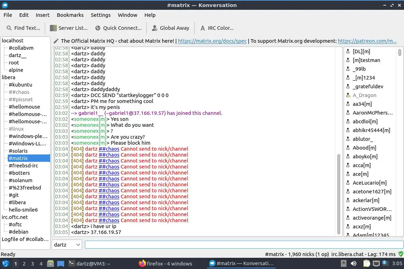Switch to ##chaos channel in sidebar
The height and width of the screenshot is (269, 404).
(x=19, y=92)
